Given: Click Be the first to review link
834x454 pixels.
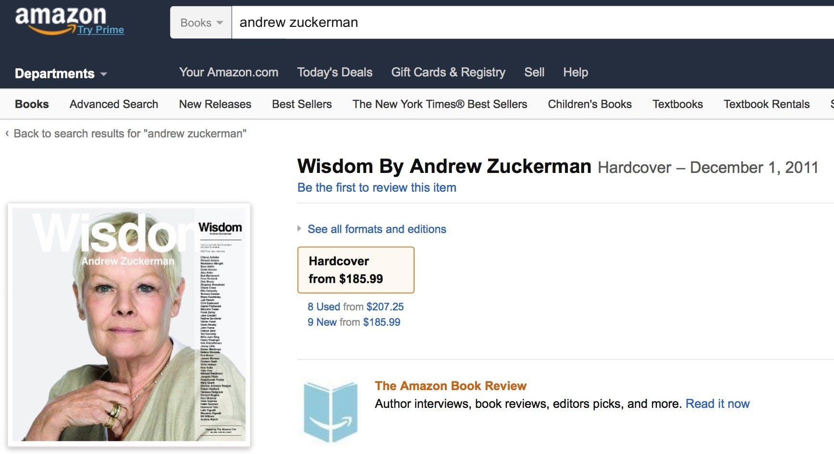Looking at the screenshot, I should [377, 187].
